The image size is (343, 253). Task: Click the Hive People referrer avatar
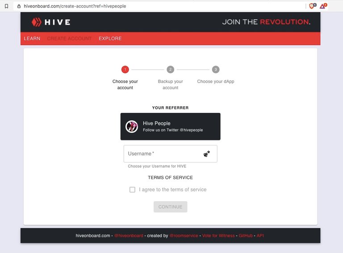click(132, 127)
